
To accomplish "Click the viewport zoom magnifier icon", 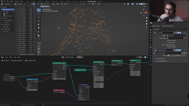I will [x=146, y=18].
